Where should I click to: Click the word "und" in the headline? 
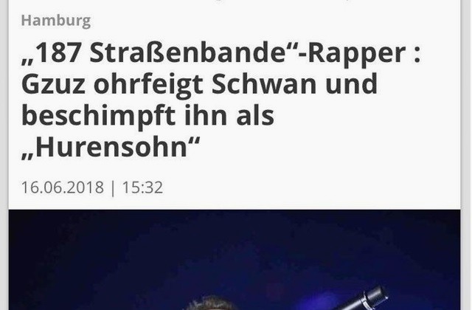351,83
